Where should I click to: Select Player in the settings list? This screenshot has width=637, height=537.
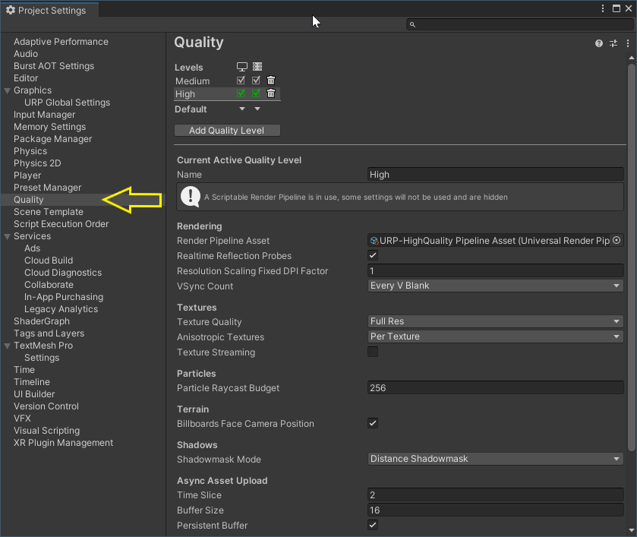tap(27, 175)
